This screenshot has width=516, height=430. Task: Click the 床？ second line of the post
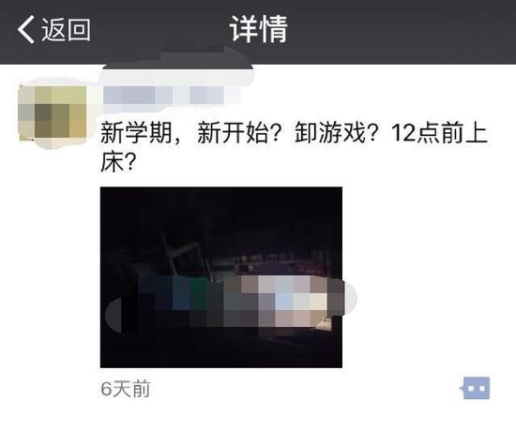coord(118,162)
